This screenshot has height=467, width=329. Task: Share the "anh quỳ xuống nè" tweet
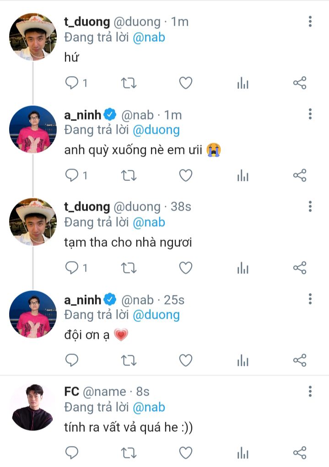tap(299, 175)
